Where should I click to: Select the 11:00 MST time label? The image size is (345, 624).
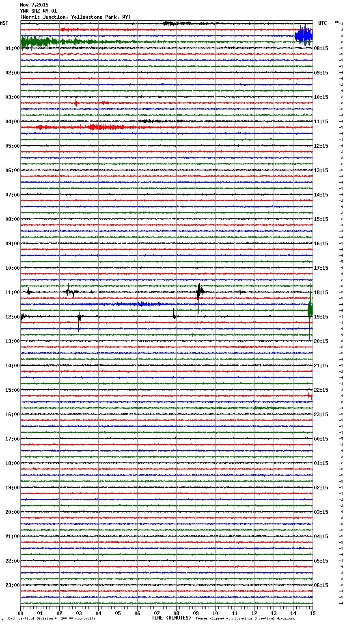(12, 292)
